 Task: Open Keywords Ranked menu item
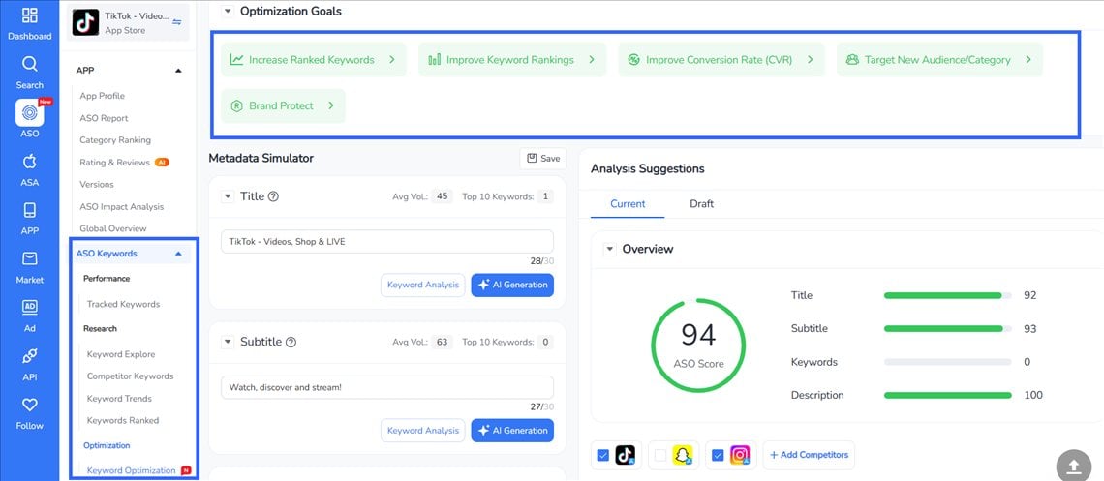(x=123, y=421)
